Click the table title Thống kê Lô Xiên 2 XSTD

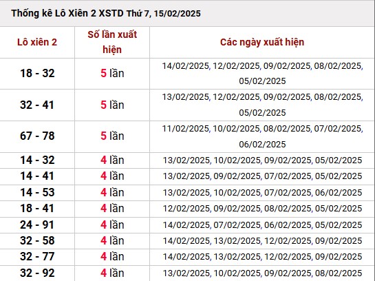pos(106,13)
